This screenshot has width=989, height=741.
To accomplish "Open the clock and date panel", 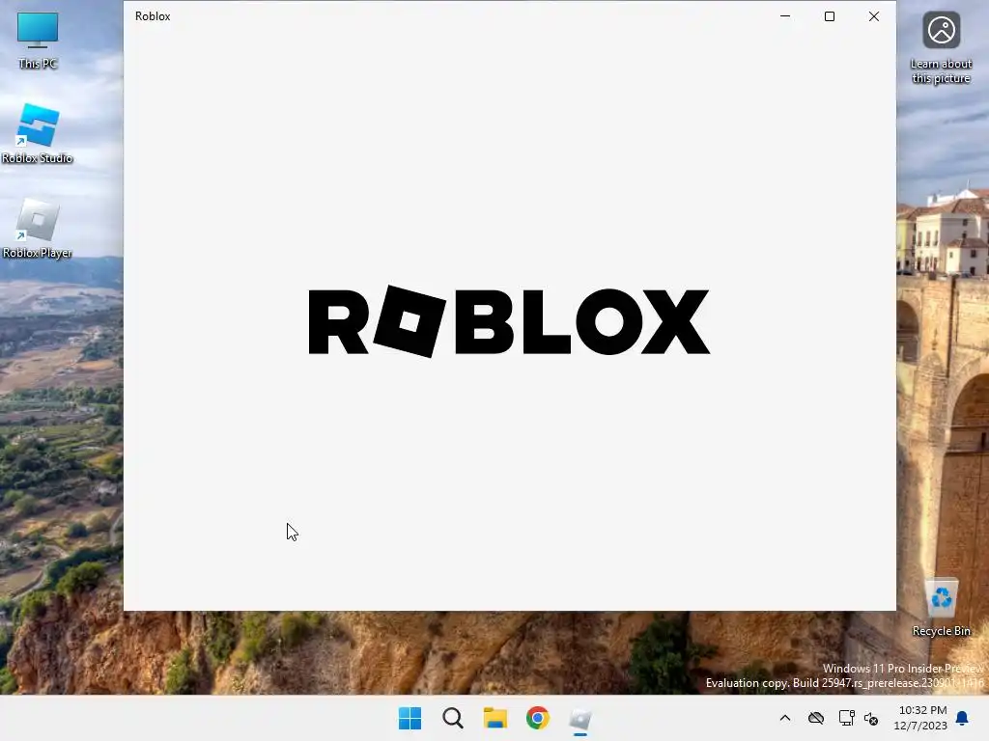I will (x=920, y=718).
